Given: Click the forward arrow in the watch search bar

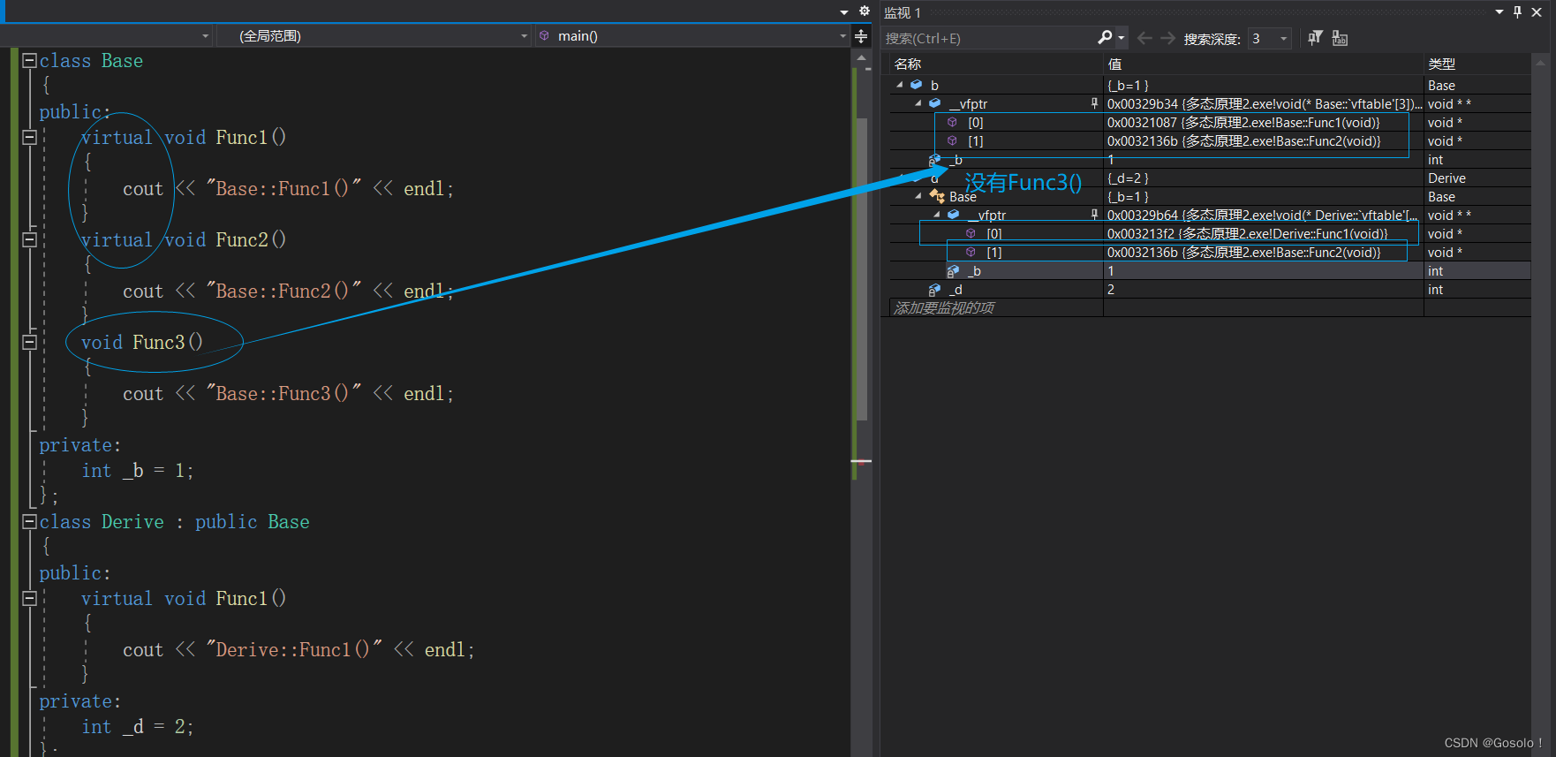Looking at the screenshot, I should 1167,38.
